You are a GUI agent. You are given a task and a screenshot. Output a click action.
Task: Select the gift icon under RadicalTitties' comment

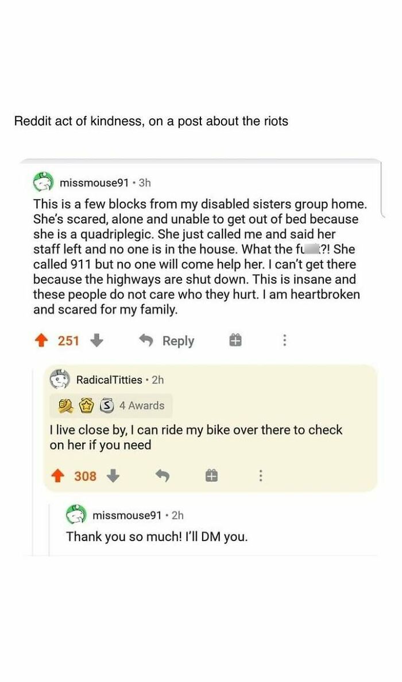pyautogui.click(x=212, y=476)
